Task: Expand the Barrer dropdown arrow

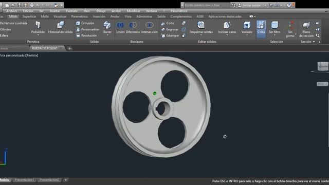Action: click(x=107, y=35)
